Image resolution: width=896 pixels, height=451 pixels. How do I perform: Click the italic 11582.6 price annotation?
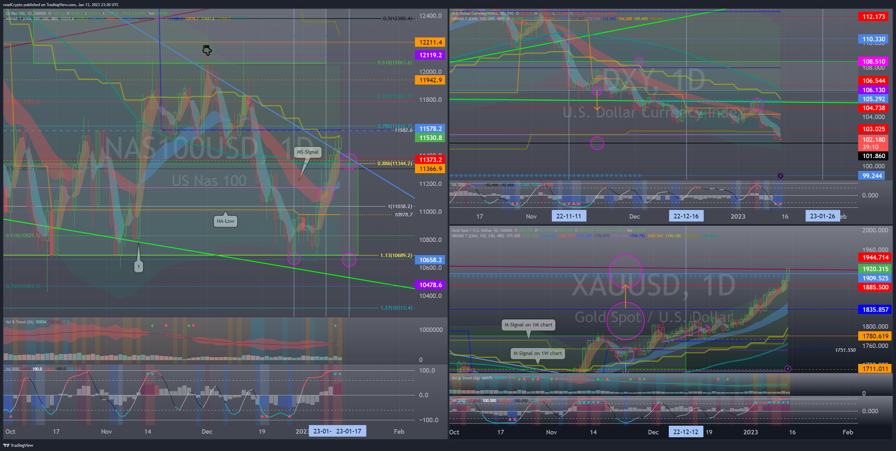point(403,130)
